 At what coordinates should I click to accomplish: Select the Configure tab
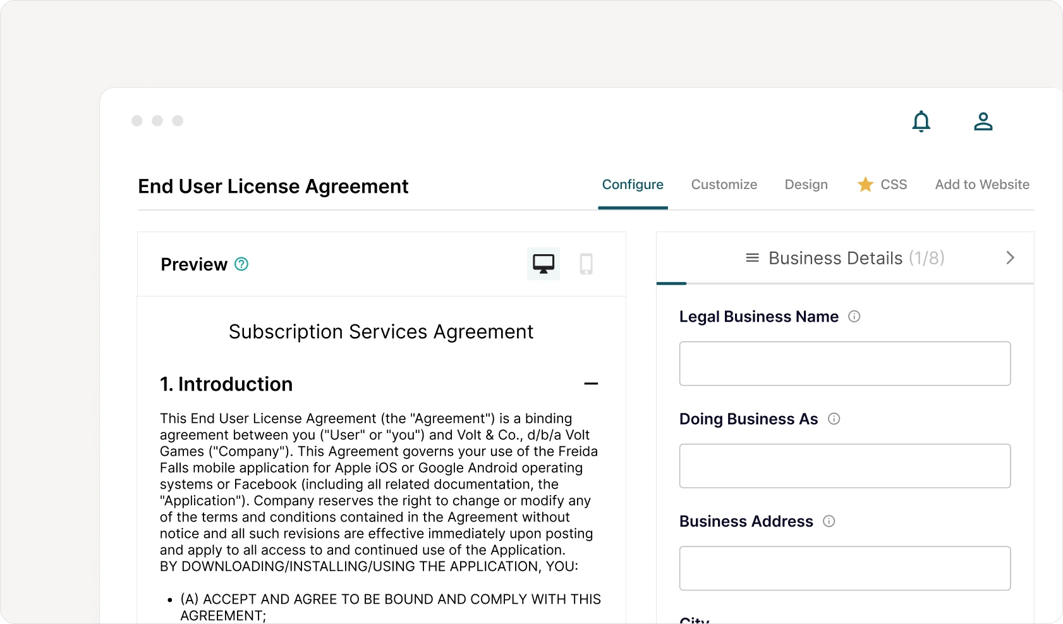click(x=633, y=185)
